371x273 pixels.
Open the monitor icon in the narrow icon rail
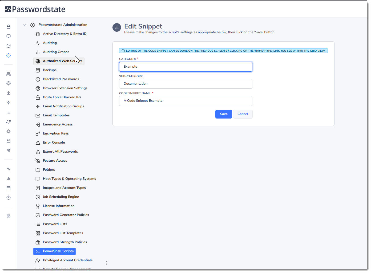9,36
